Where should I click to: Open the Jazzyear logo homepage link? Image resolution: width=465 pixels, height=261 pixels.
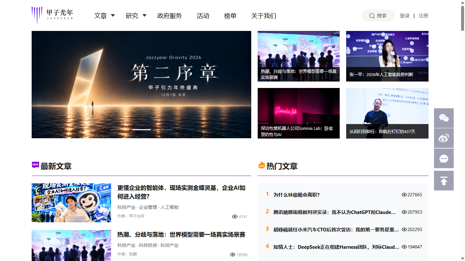tap(52, 15)
